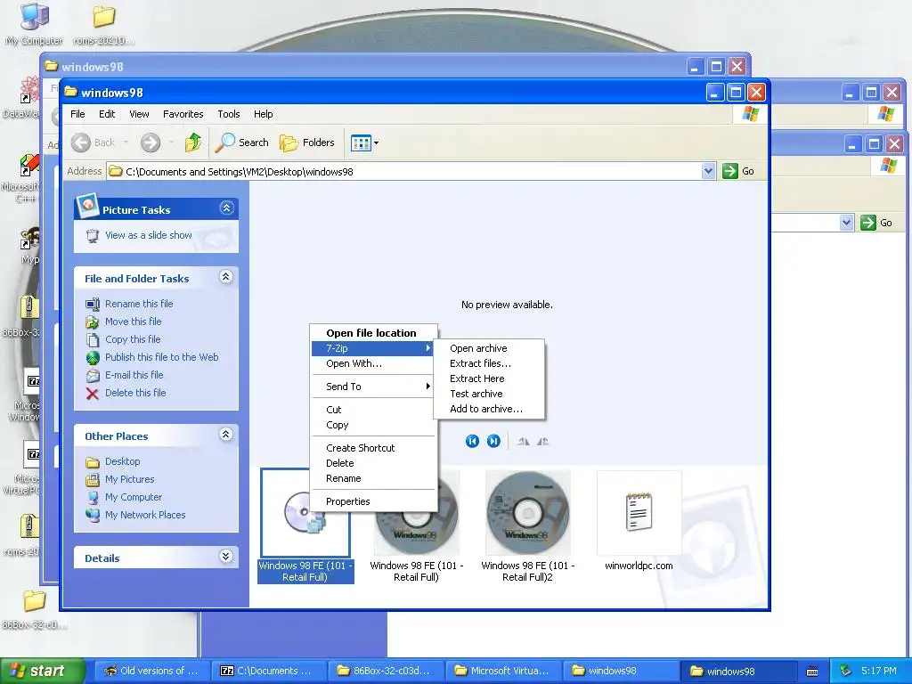Select the 7-Zip context menu entry
This screenshot has height=684, width=912.
click(x=373, y=348)
